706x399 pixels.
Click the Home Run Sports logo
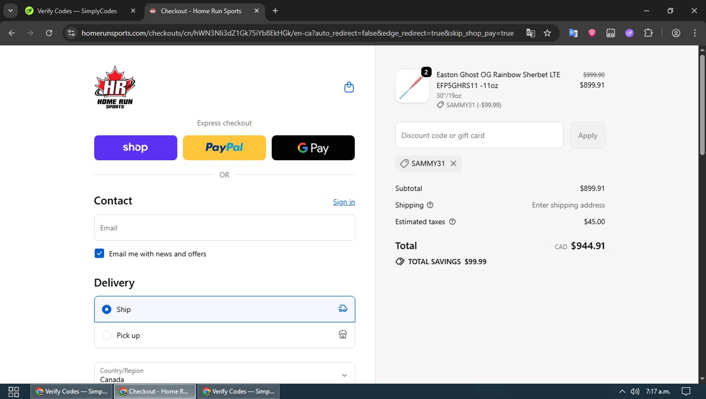pos(115,87)
